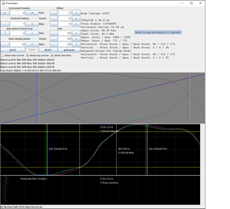Screen dimensions: 230x209
Task: Increase Blue gain with plus button
Action: 76,44
